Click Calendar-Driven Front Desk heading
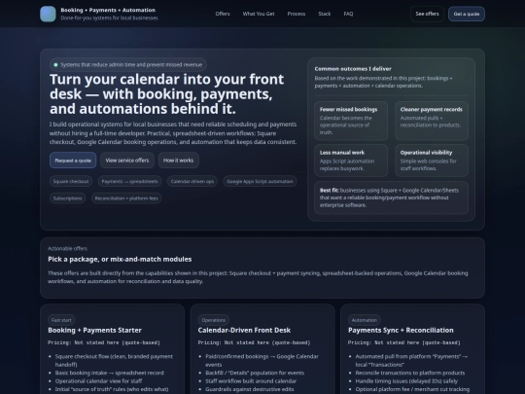The height and width of the screenshot is (394, 525). (244, 331)
